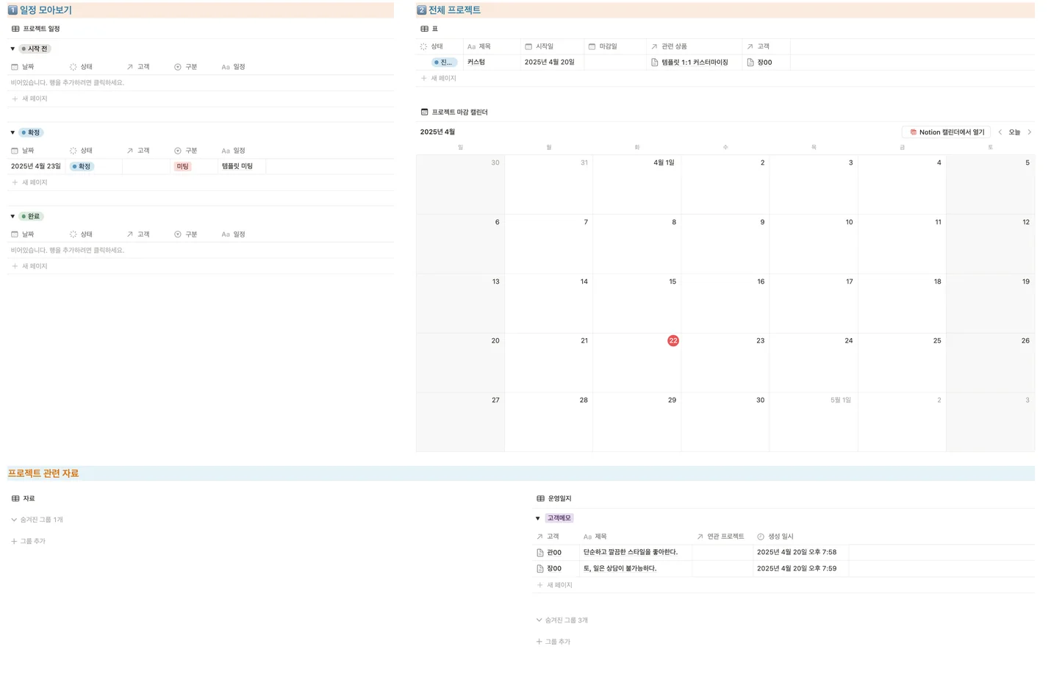The width and height of the screenshot is (1051, 677).
Task: Open the 커스텀 project title
Action: tap(476, 62)
